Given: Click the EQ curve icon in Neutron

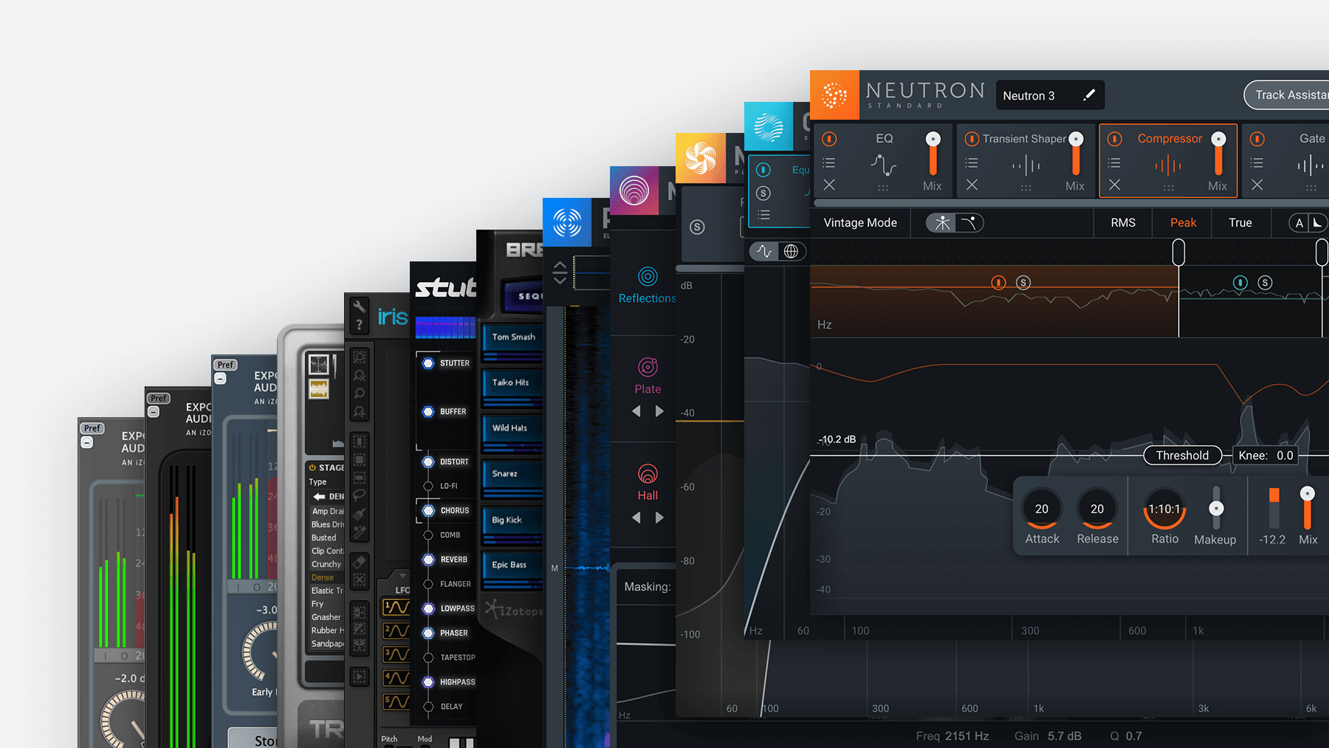Looking at the screenshot, I should (x=884, y=164).
